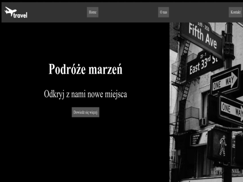The height and width of the screenshot is (182, 243).
Task: Click the Fifth Ave street photo
Action: click(206, 102)
